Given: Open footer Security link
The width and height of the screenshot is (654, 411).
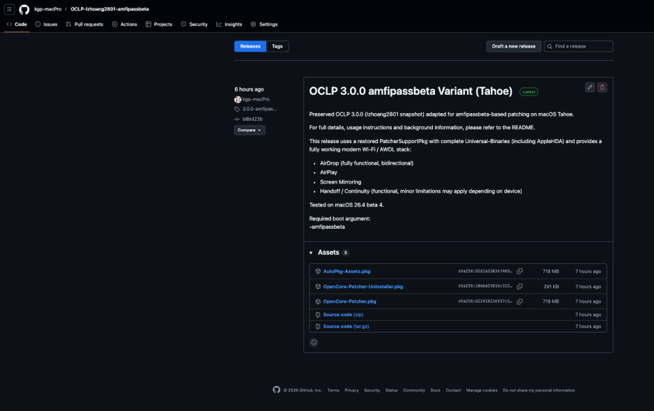Looking at the screenshot, I should (x=372, y=391).
